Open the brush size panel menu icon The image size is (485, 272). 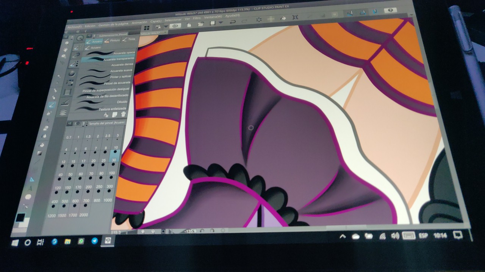click(x=70, y=123)
